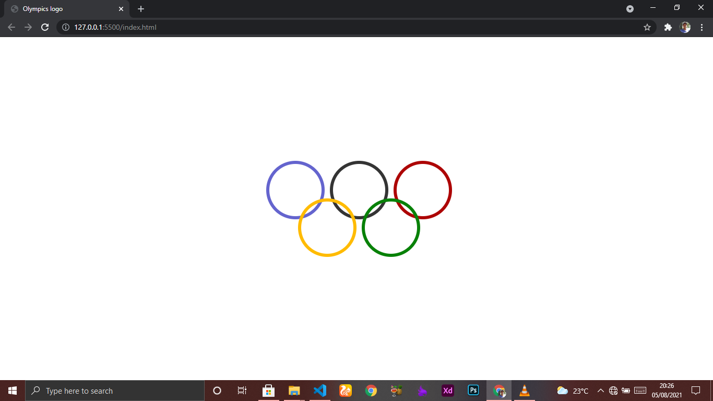This screenshot has height=401, width=713.
Task: Open the Chrome profile avatar
Action: pos(685,27)
